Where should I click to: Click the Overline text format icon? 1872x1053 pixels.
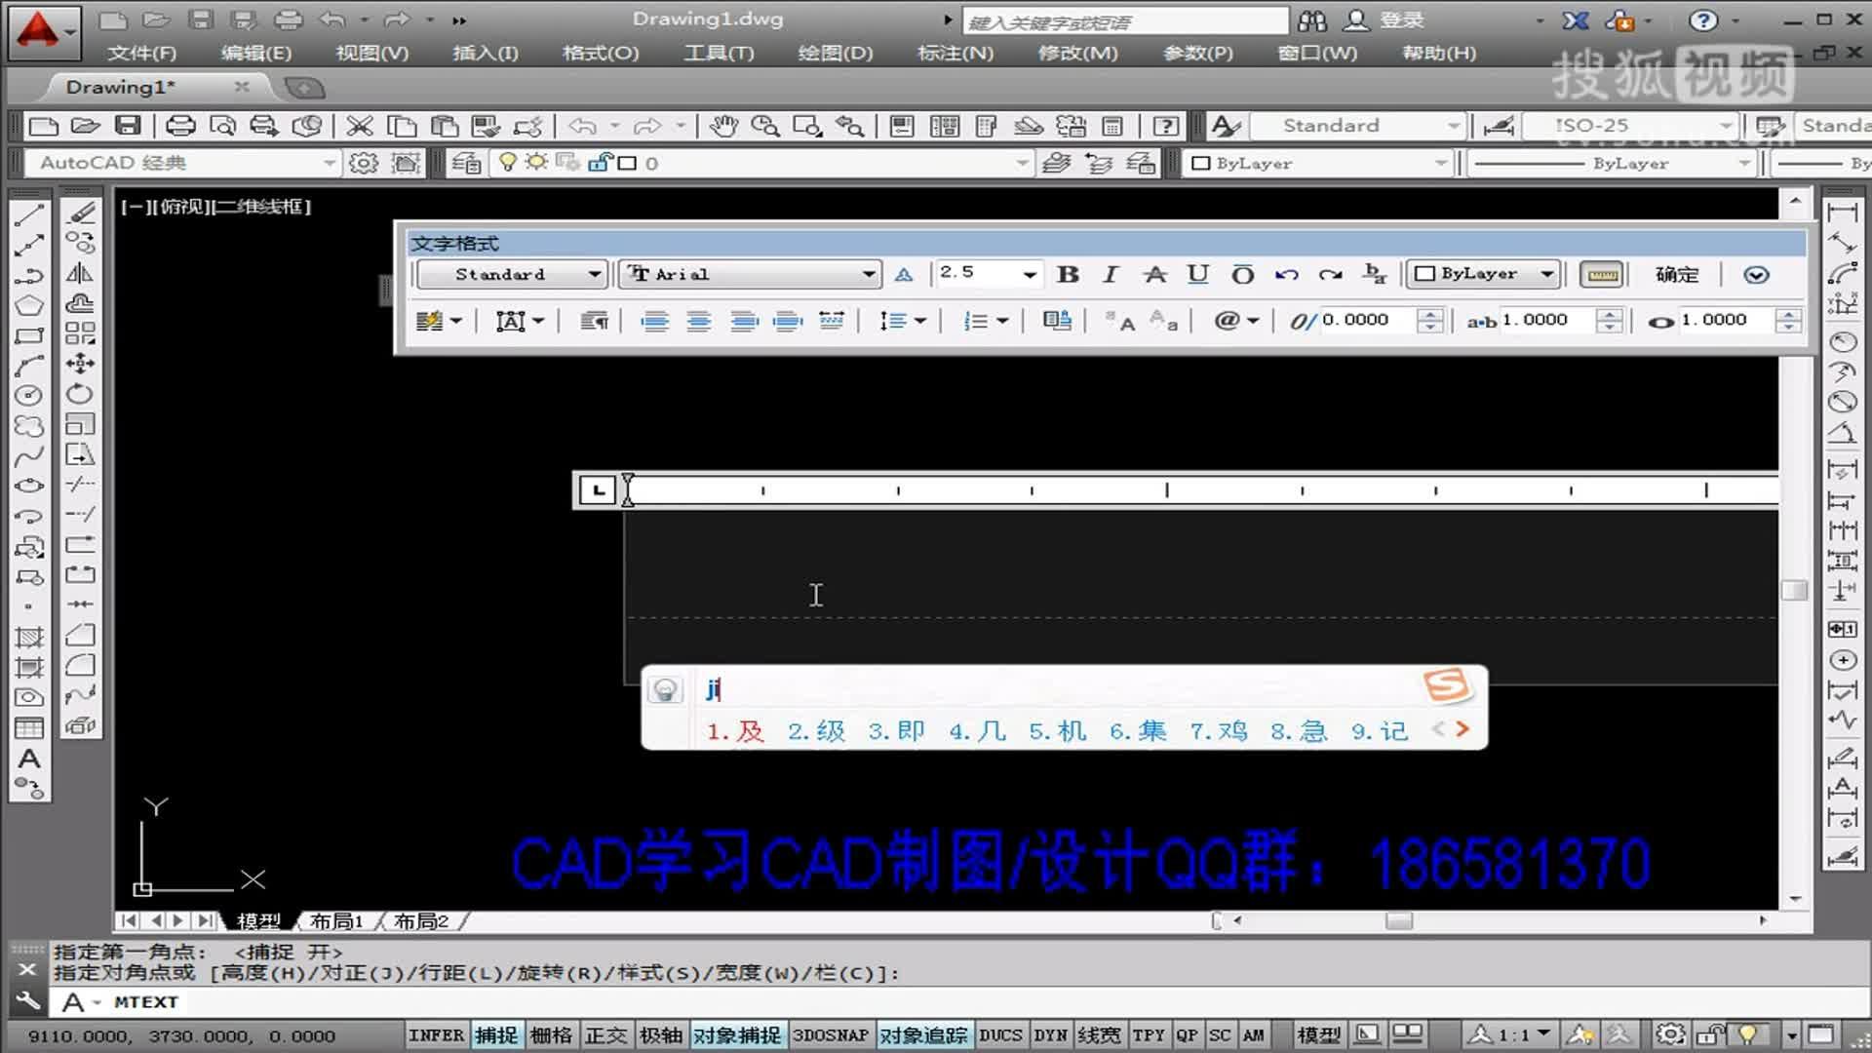(1242, 274)
